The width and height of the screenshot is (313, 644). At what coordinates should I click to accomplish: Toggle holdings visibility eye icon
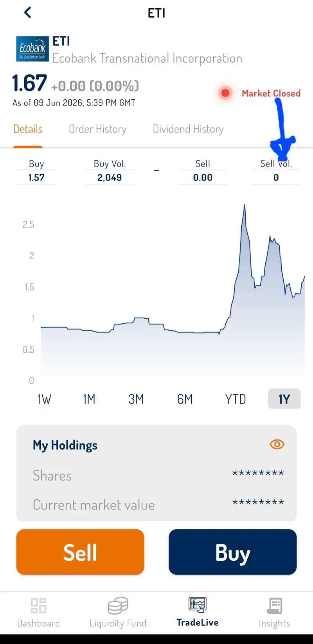(x=277, y=445)
